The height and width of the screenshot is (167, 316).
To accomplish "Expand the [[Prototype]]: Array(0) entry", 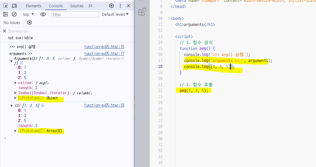I will [x=15, y=131].
